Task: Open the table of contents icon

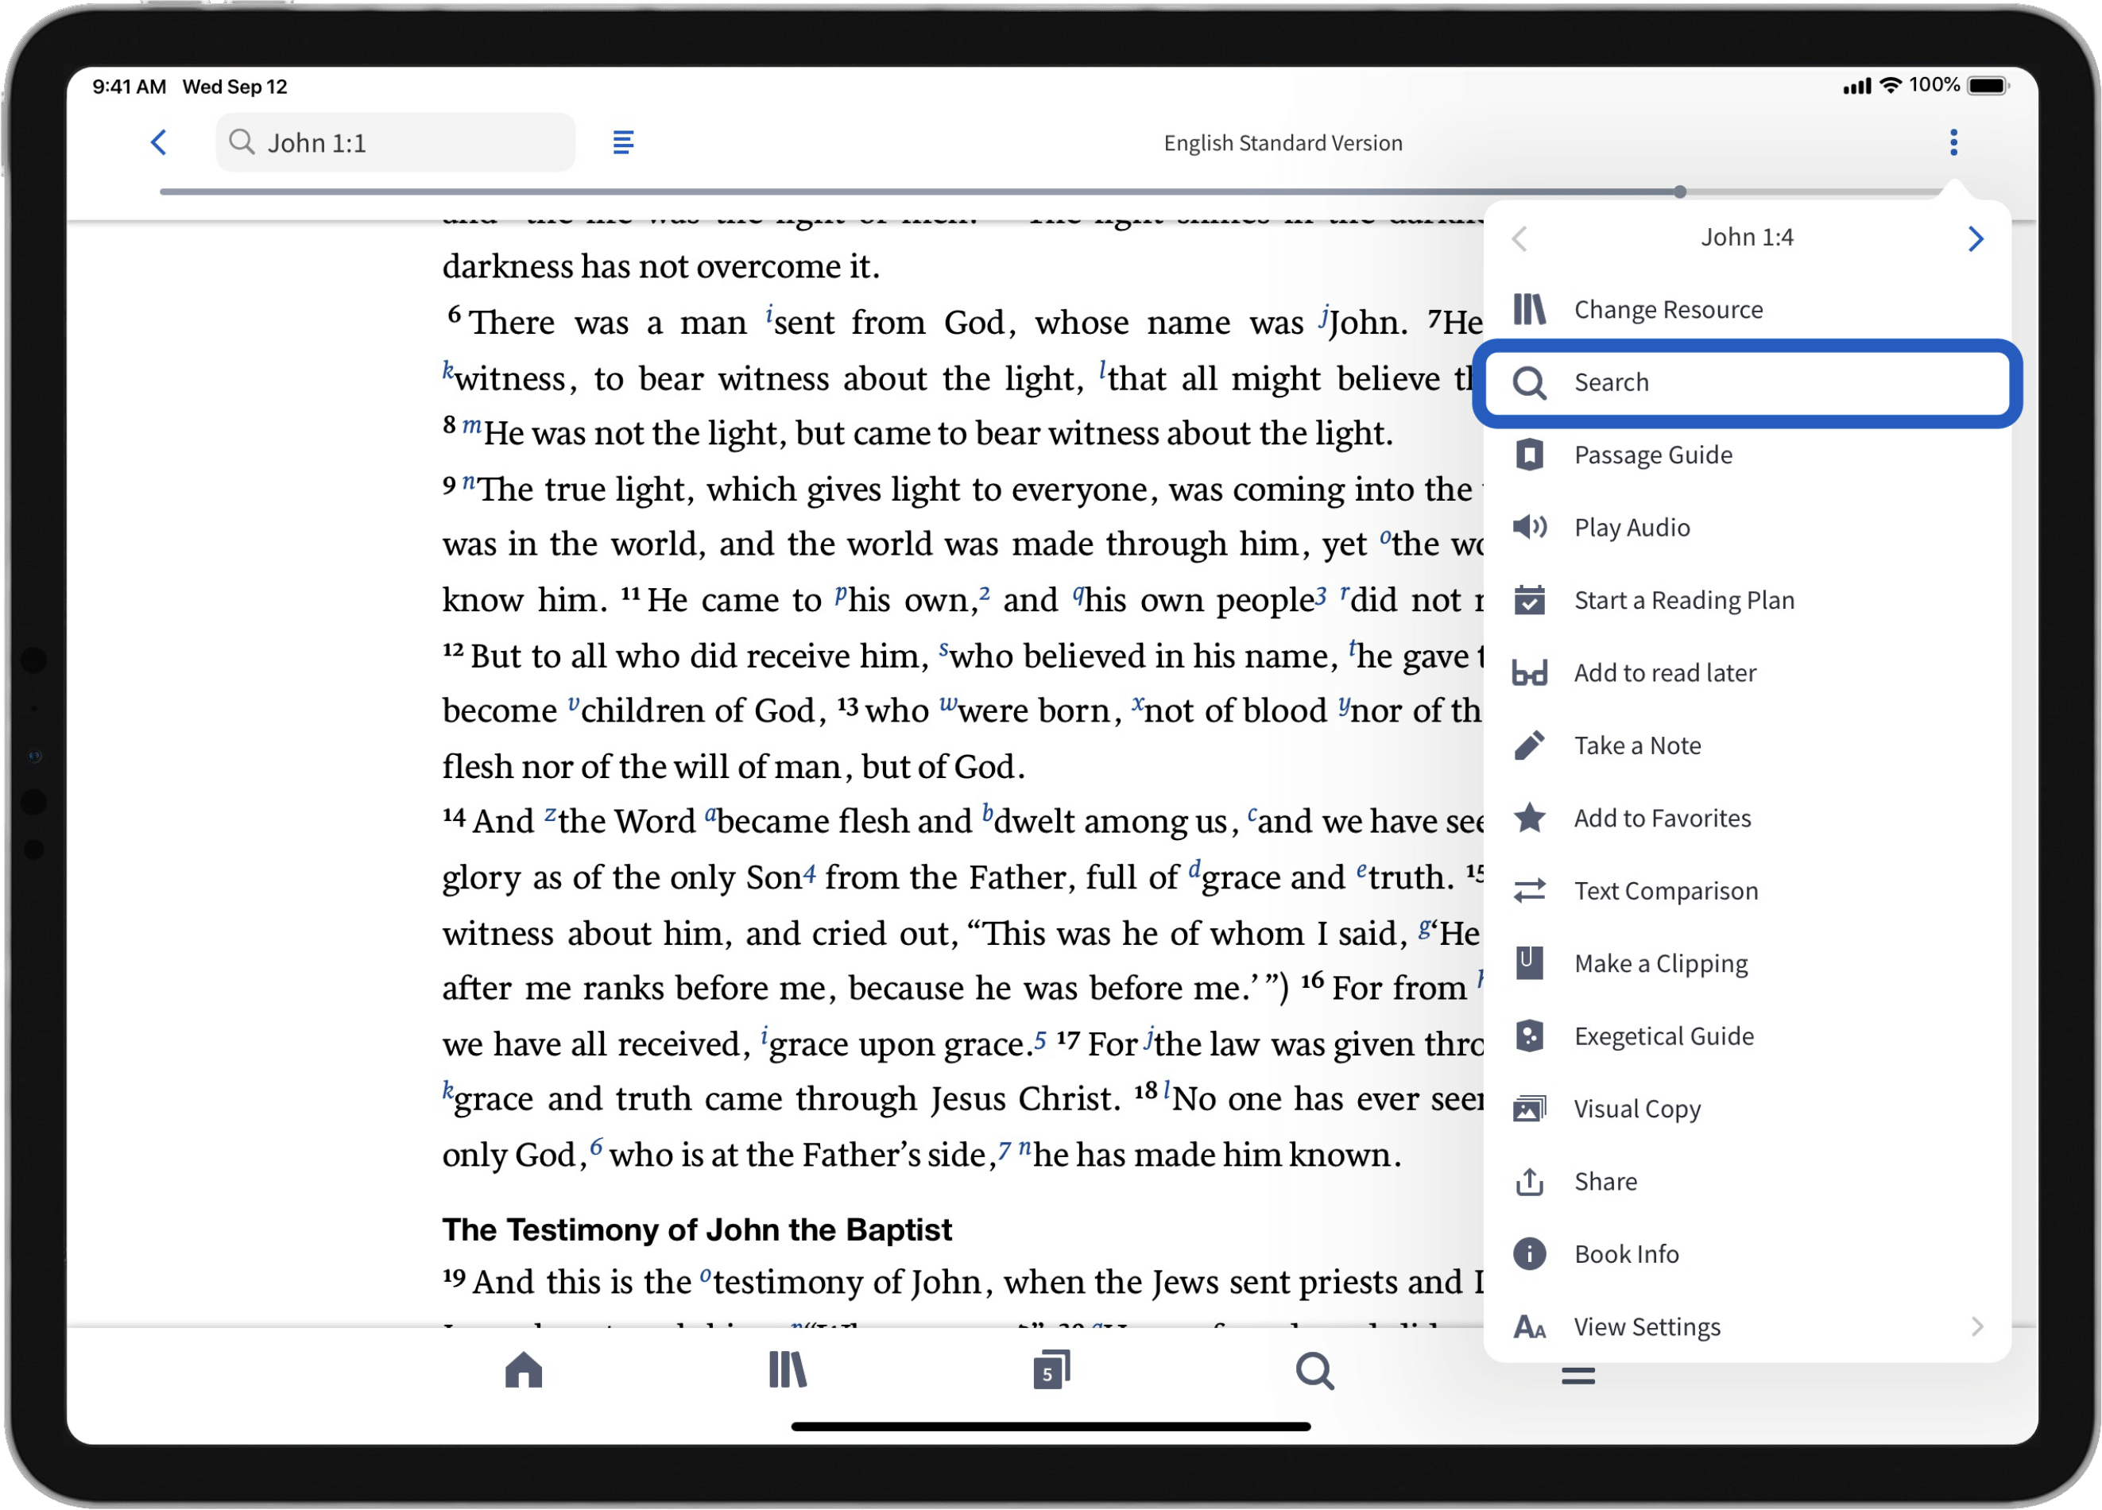Action: tap(623, 143)
